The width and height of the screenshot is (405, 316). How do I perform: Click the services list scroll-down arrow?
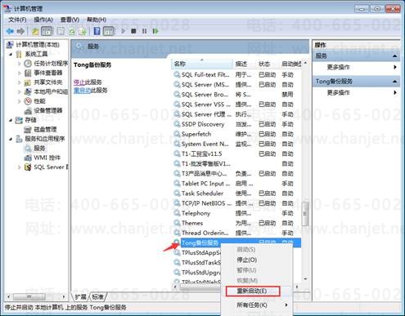point(305,278)
